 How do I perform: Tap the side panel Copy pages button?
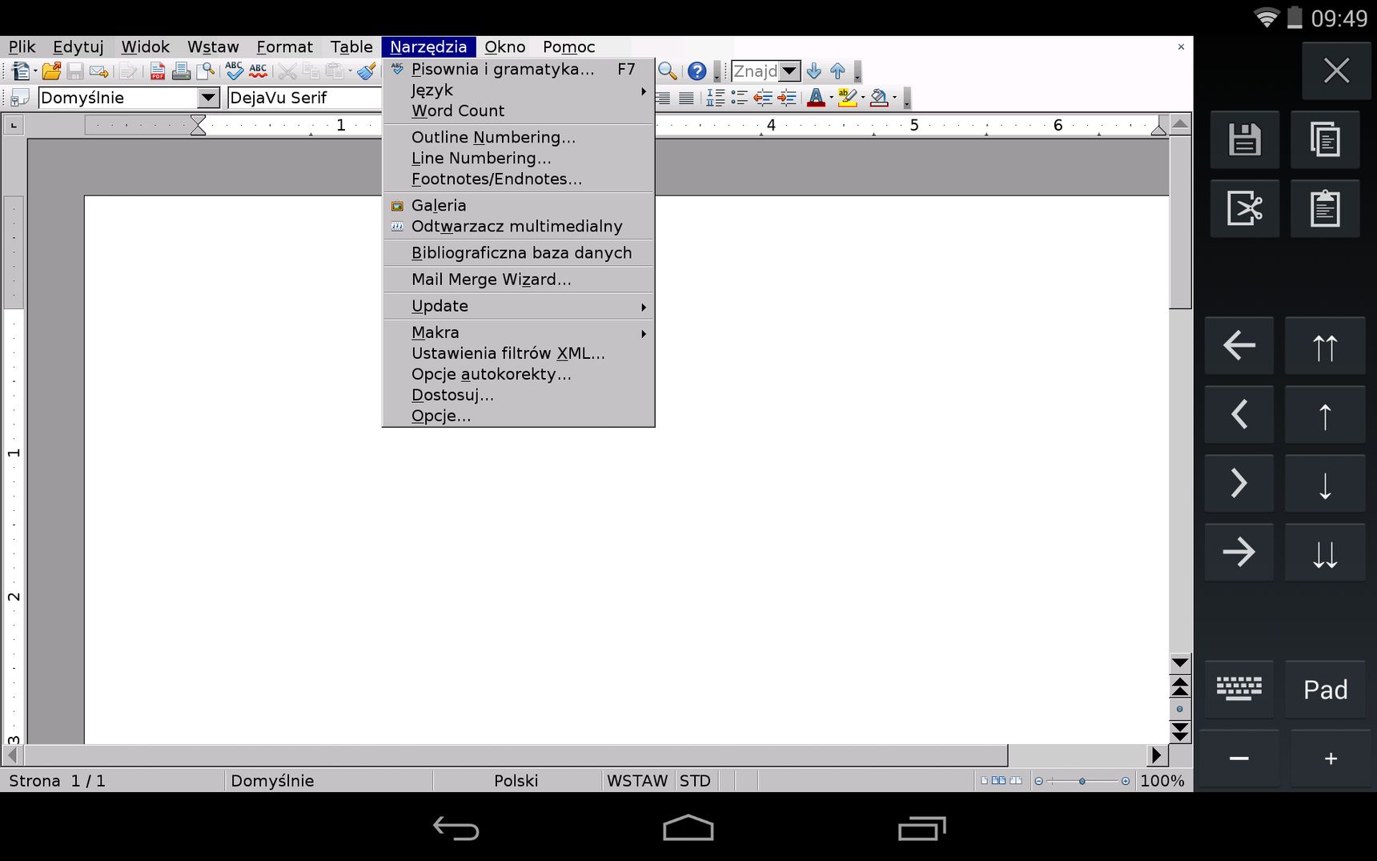tap(1325, 139)
